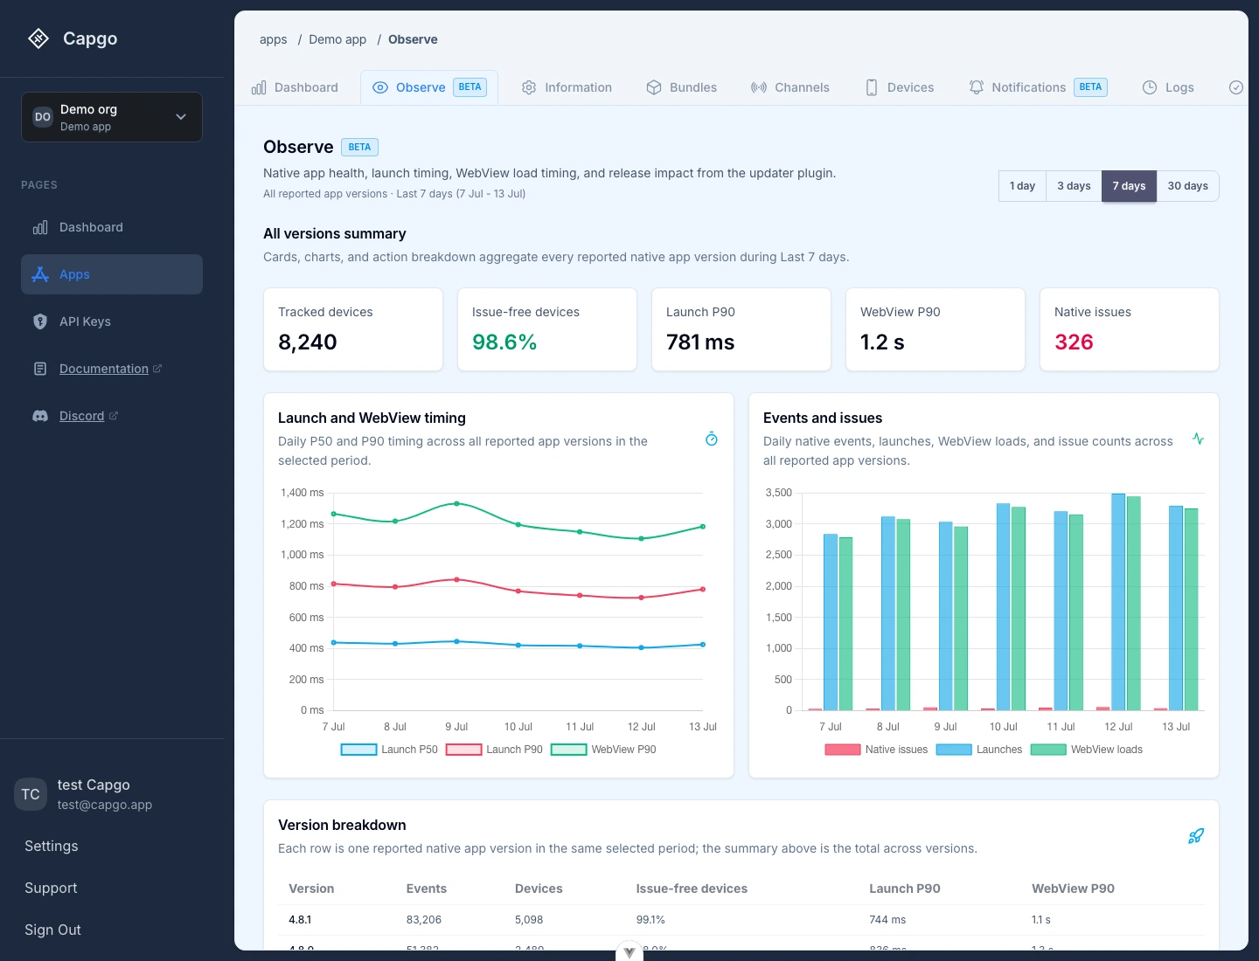Open API Keys page

112,321
